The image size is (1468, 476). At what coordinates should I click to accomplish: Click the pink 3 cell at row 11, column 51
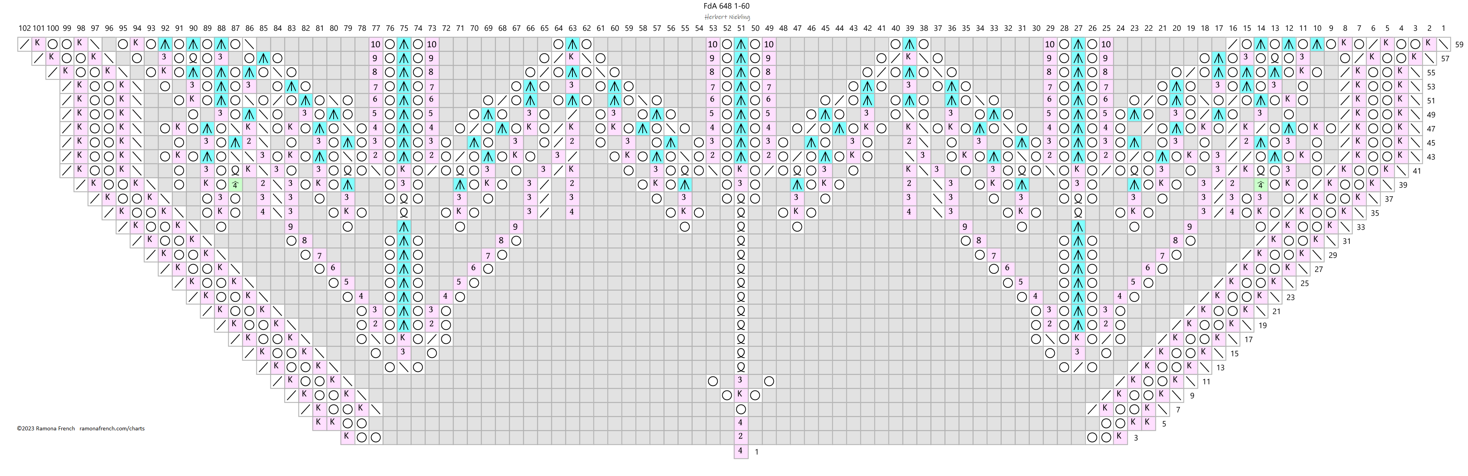[741, 380]
